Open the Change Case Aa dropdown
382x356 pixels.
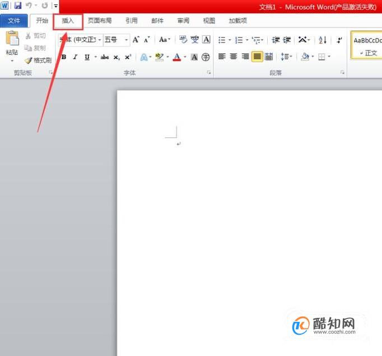165,39
